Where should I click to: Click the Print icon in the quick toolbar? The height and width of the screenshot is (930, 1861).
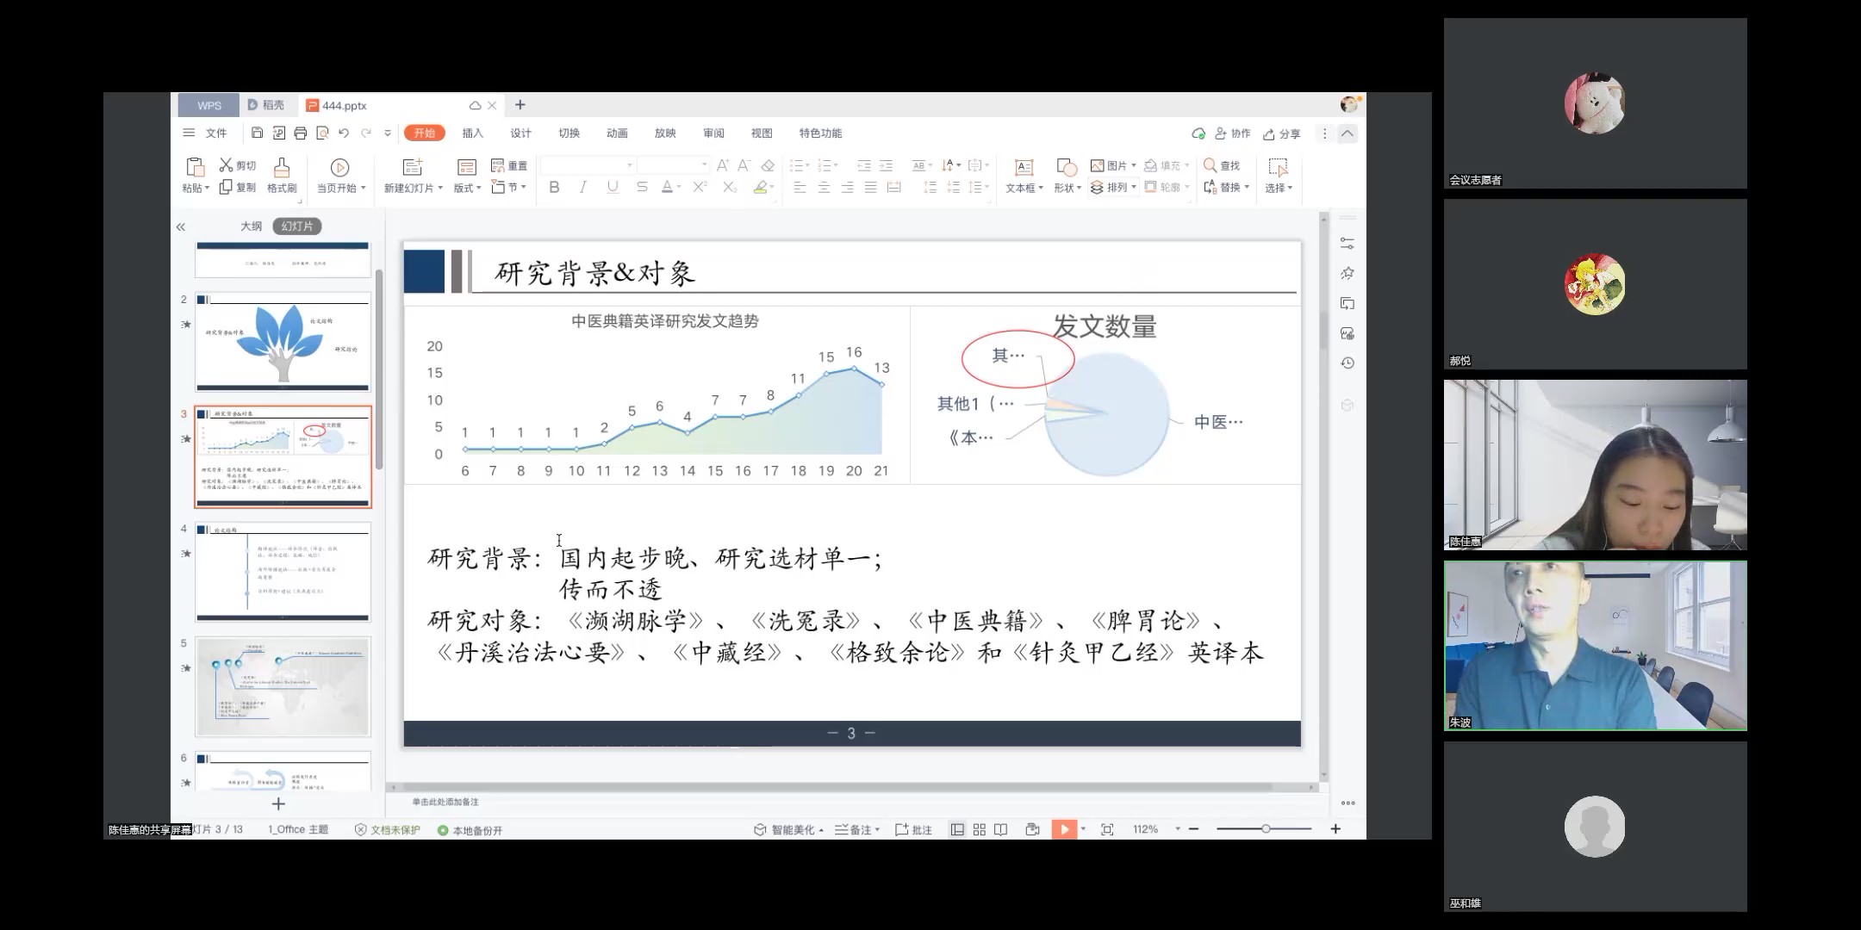point(300,133)
